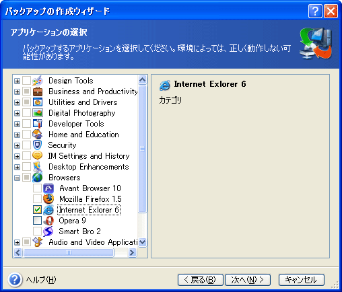Toggle the Browsers category checkbox
This screenshot has width=342, height=292.
point(27,178)
